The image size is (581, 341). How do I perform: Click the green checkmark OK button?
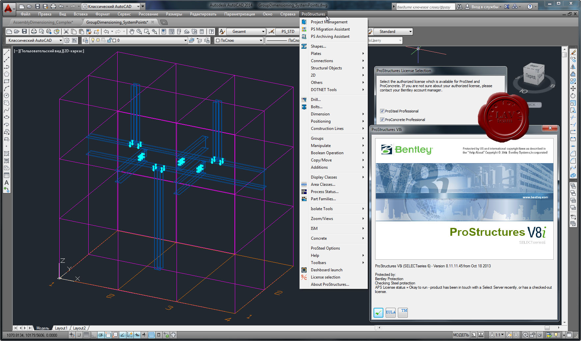(378, 313)
